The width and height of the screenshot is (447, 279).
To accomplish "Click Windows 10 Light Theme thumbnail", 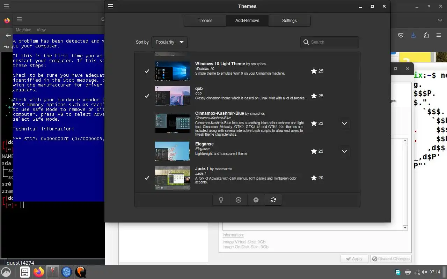I will (173, 71).
